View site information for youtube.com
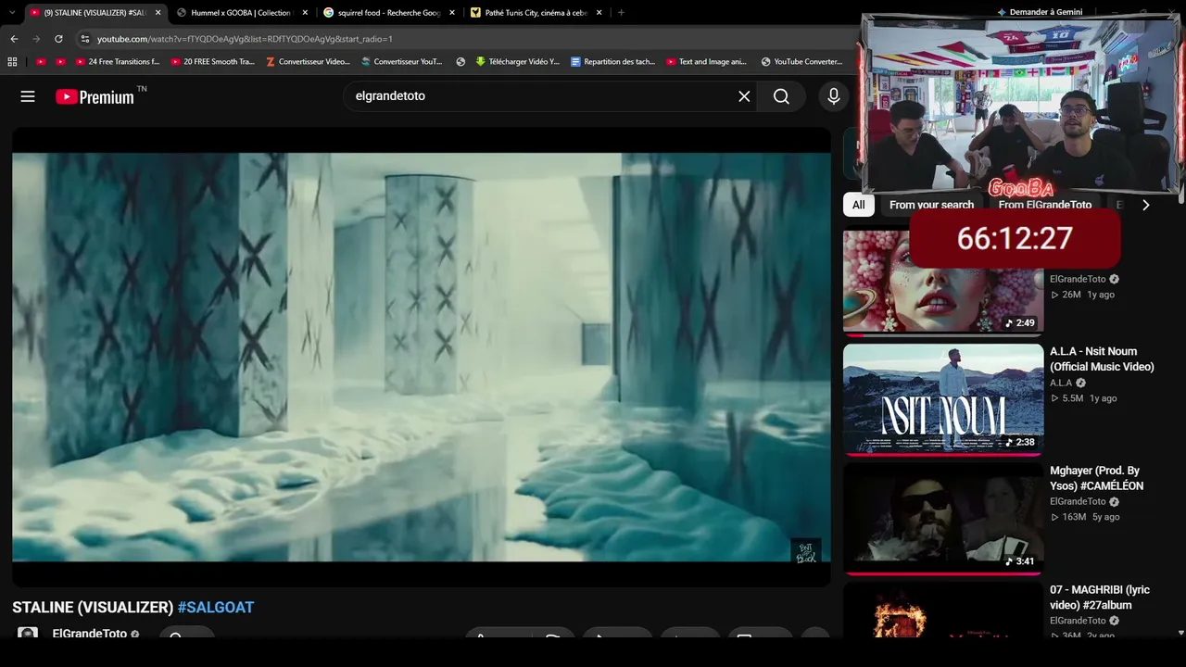The height and width of the screenshot is (667, 1186). [x=85, y=39]
